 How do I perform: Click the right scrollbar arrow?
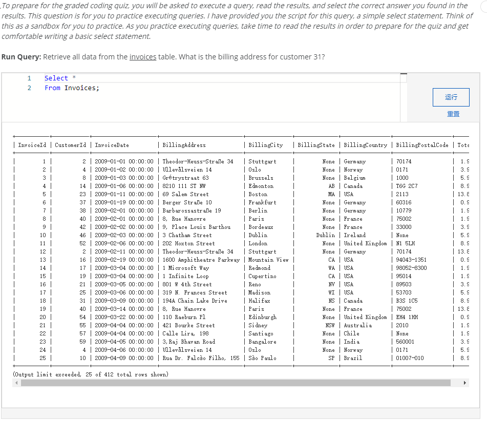coord(465,383)
